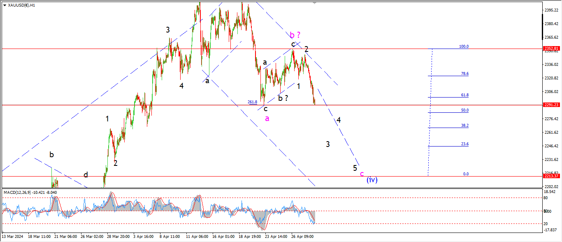The height and width of the screenshot is (242, 562).
Task: Click the Fibonacci 78.6 level label
Action: [465, 74]
